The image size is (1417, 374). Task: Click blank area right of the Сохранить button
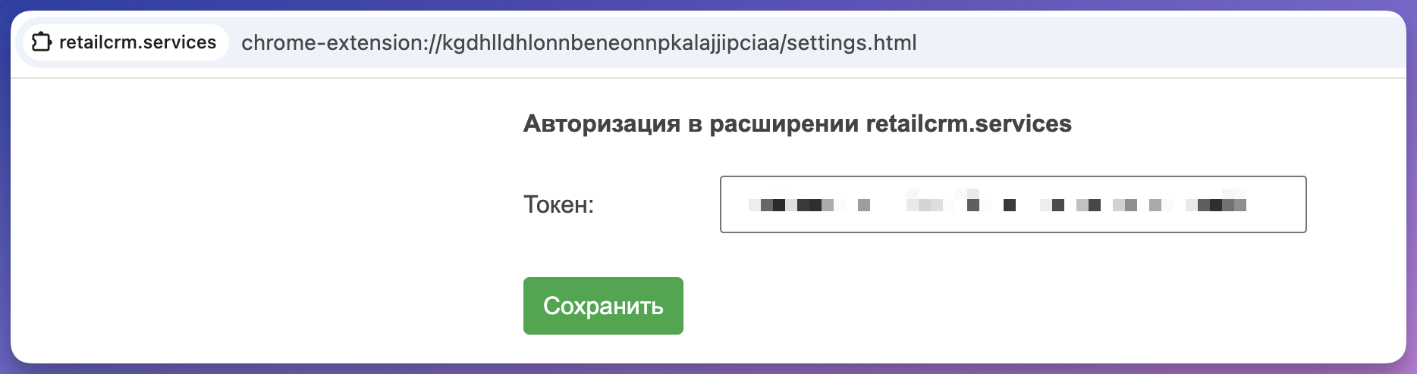tap(986, 306)
